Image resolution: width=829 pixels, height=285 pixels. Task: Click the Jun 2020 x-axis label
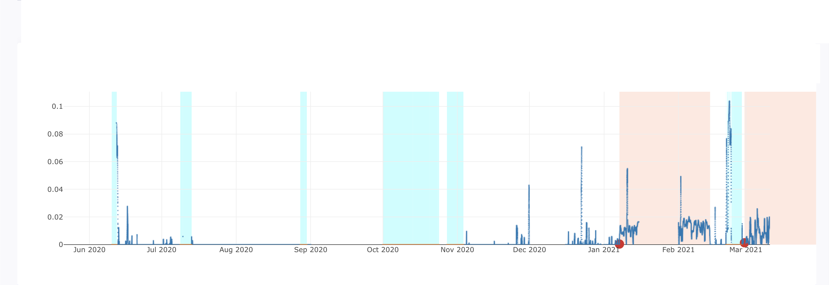[89, 250]
